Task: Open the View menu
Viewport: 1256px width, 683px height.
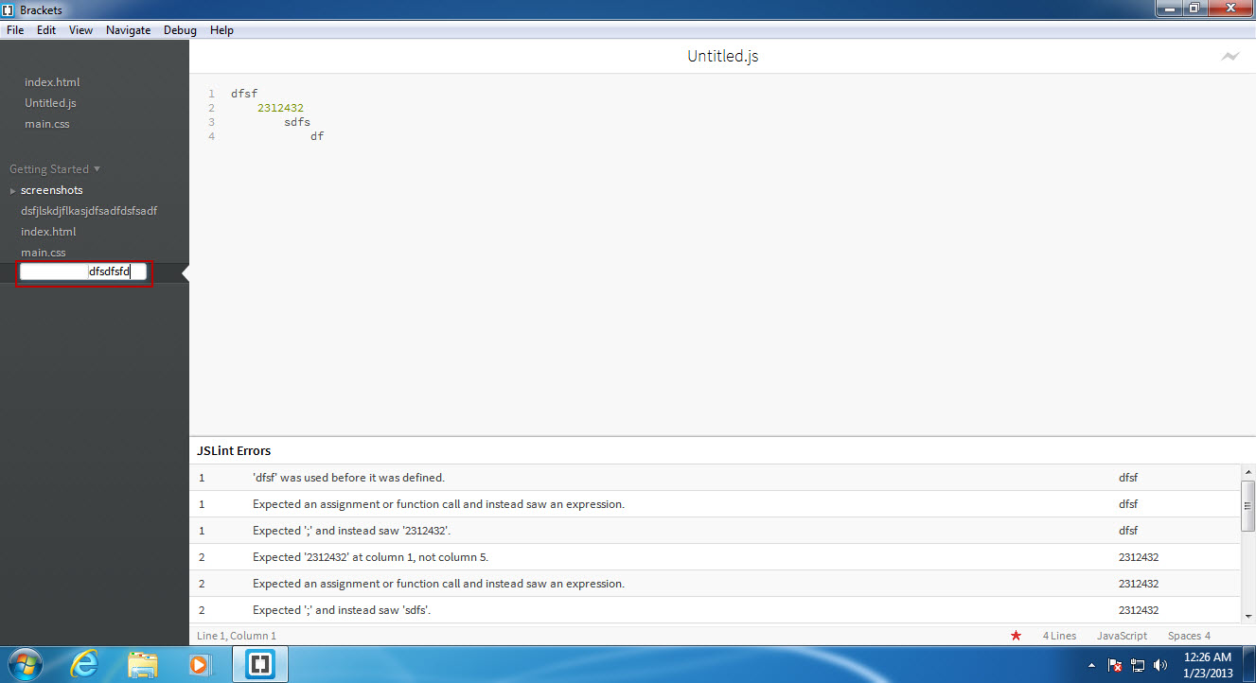Action: click(80, 30)
